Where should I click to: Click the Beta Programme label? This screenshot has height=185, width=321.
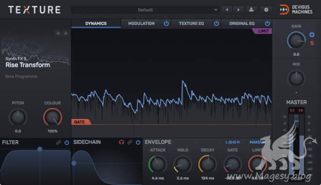pyautogui.click(x=21, y=76)
